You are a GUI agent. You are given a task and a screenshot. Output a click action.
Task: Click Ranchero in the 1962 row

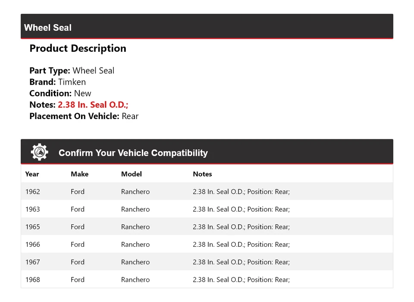click(x=135, y=192)
